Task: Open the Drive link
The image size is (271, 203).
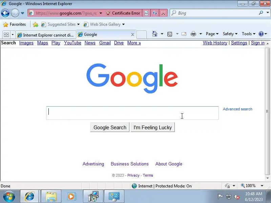Action: tap(119, 43)
